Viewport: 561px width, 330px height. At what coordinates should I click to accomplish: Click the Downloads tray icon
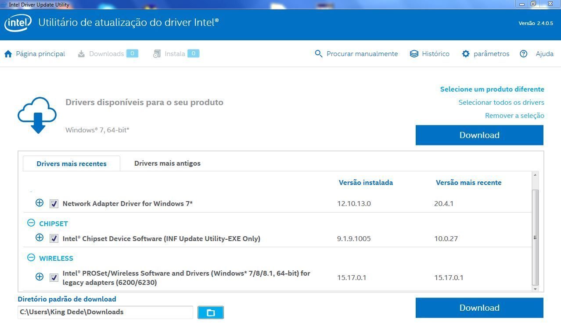click(81, 54)
